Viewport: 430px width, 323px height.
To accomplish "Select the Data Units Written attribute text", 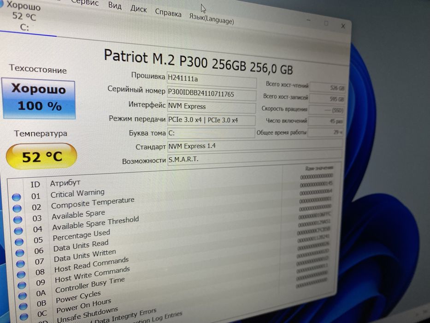I will point(85,256).
